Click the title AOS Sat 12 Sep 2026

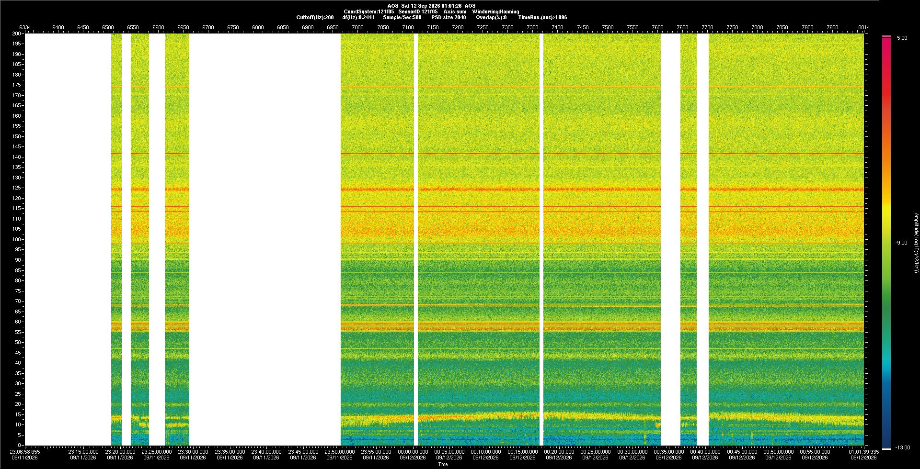(x=432, y=6)
